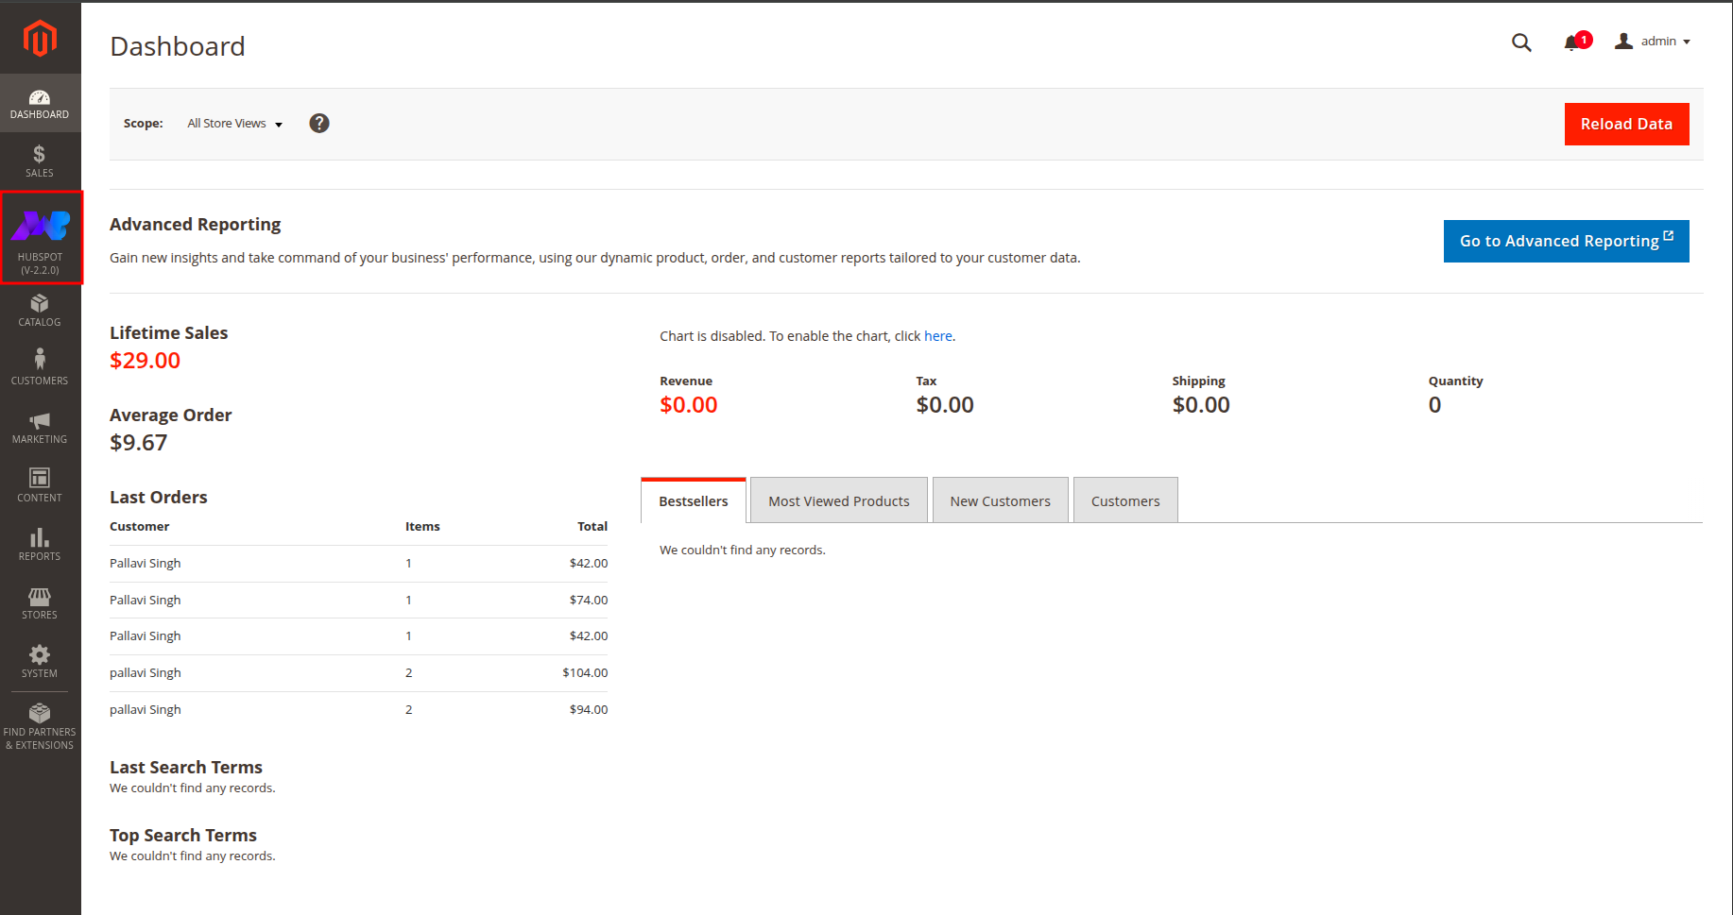Open the Sales menu in sidebar
Screen dimensions: 1733x915
tap(40, 161)
